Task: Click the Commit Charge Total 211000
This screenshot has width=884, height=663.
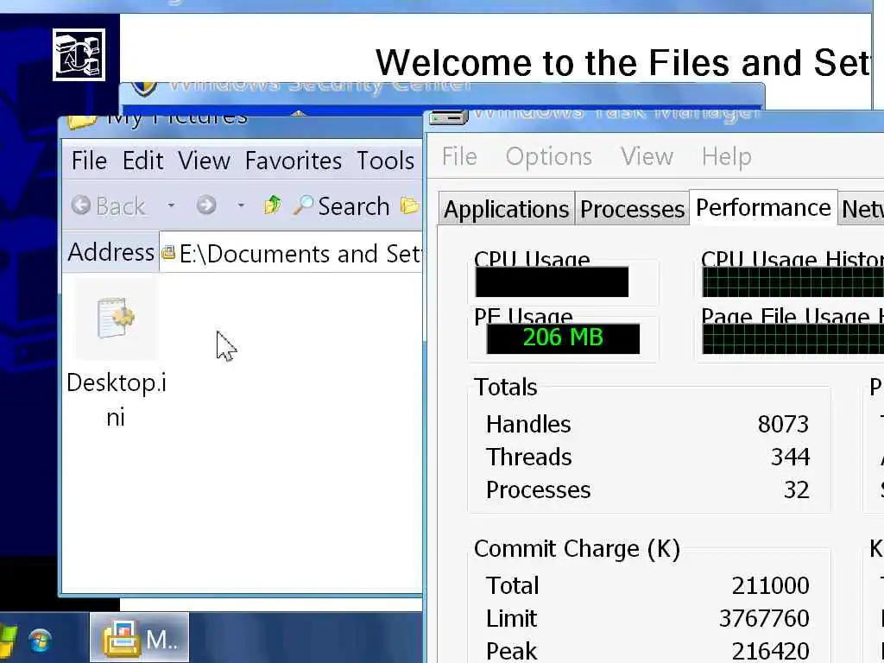Action: pyautogui.click(x=771, y=586)
